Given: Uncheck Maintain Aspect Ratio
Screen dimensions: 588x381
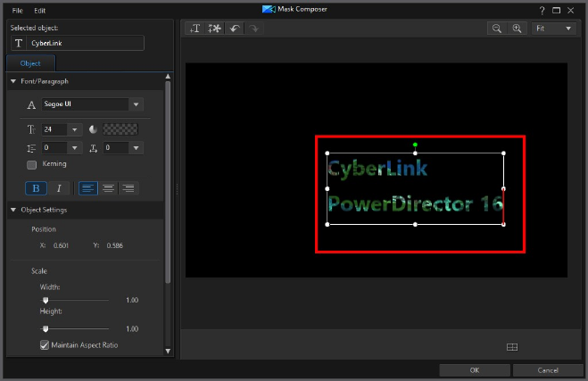Looking at the screenshot, I should (45, 345).
